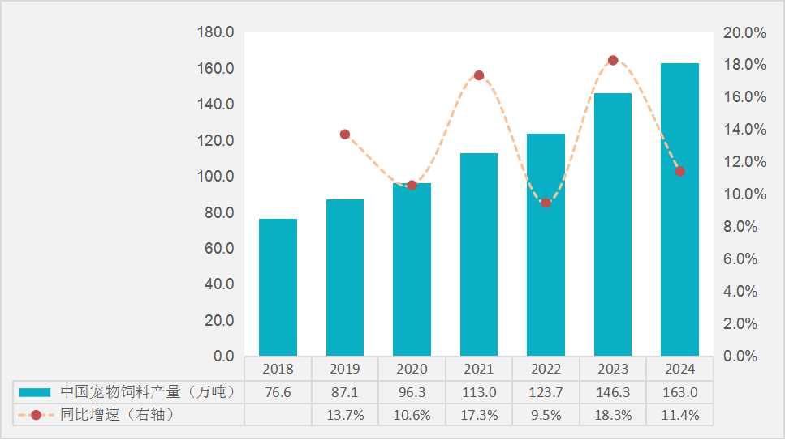Screen dimensions: 785x440
Task: Select the 146.3 cell in the data table
Action: click(x=613, y=392)
